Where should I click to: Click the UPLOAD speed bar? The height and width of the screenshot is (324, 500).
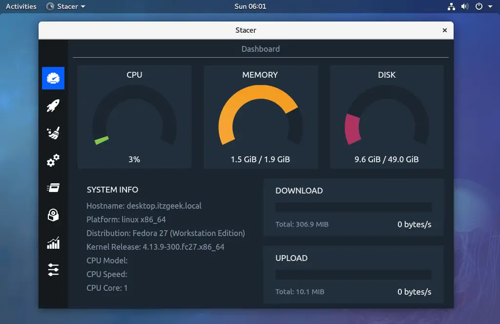(354, 275)
